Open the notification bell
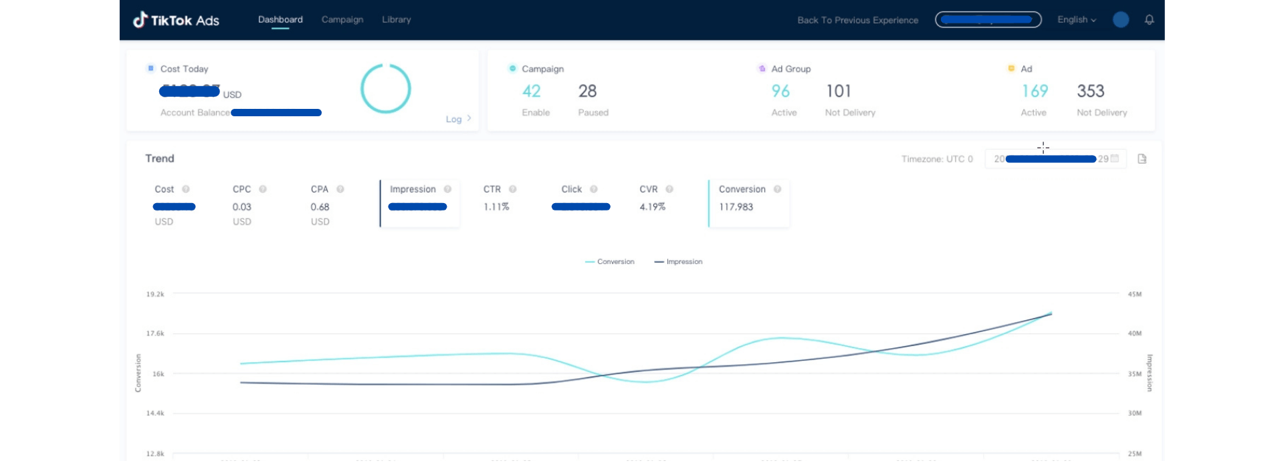Screen dimensions: 1284x469 coord(1149,20)
